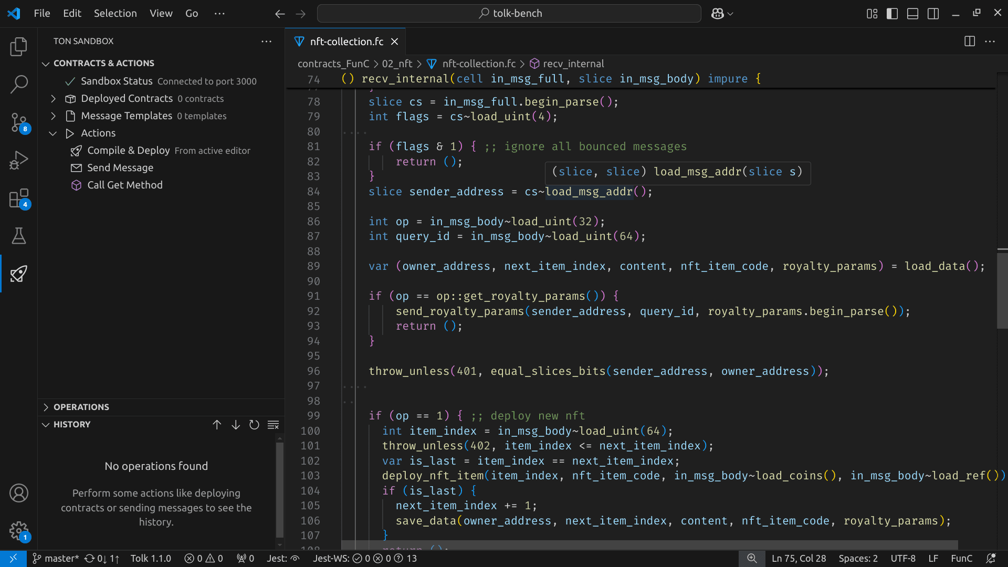Open the overflow menu ellipsis in menu bar
Image resolution: width=1008 pixels, height=567 pixels.
tap(219, 14)
